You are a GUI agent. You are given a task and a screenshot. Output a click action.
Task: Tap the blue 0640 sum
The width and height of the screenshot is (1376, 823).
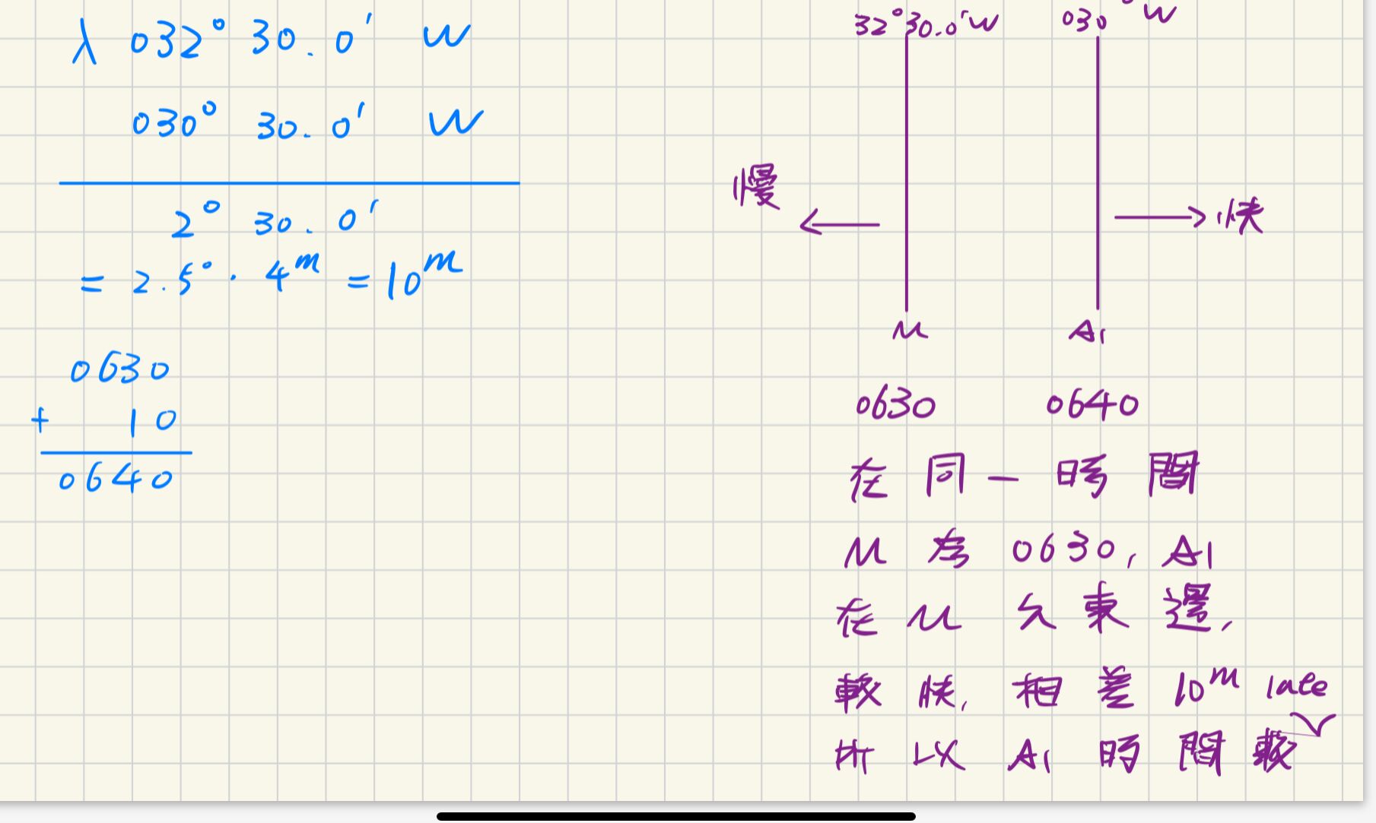pos(116,480)
